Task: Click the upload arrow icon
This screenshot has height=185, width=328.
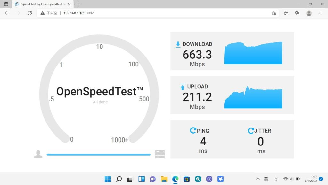Action: coord(183,87)
